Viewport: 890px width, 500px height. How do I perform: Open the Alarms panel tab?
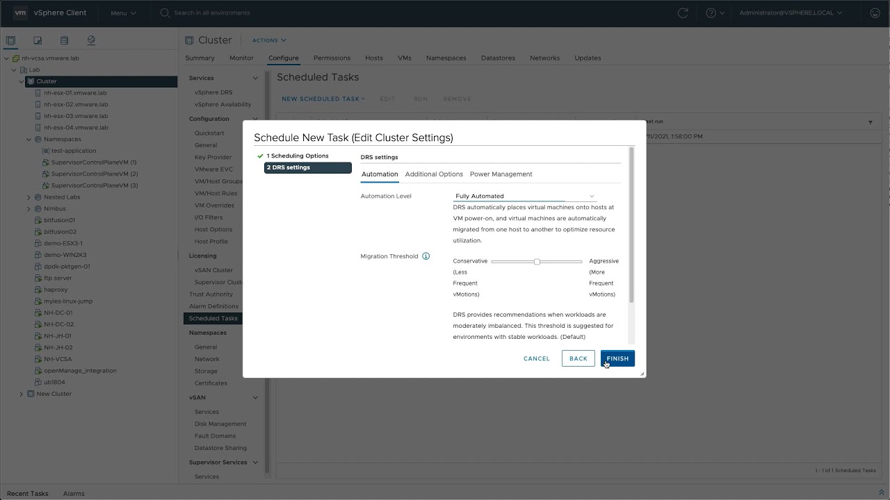(x=74, y=494)
